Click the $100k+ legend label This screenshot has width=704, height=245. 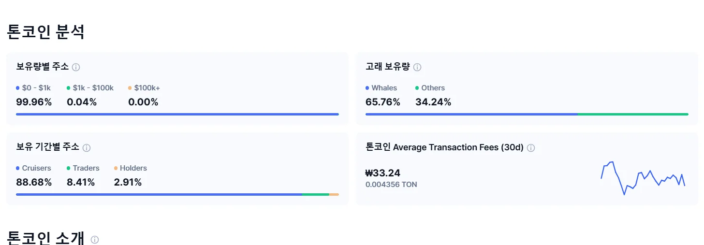click(x=147, y=88)
